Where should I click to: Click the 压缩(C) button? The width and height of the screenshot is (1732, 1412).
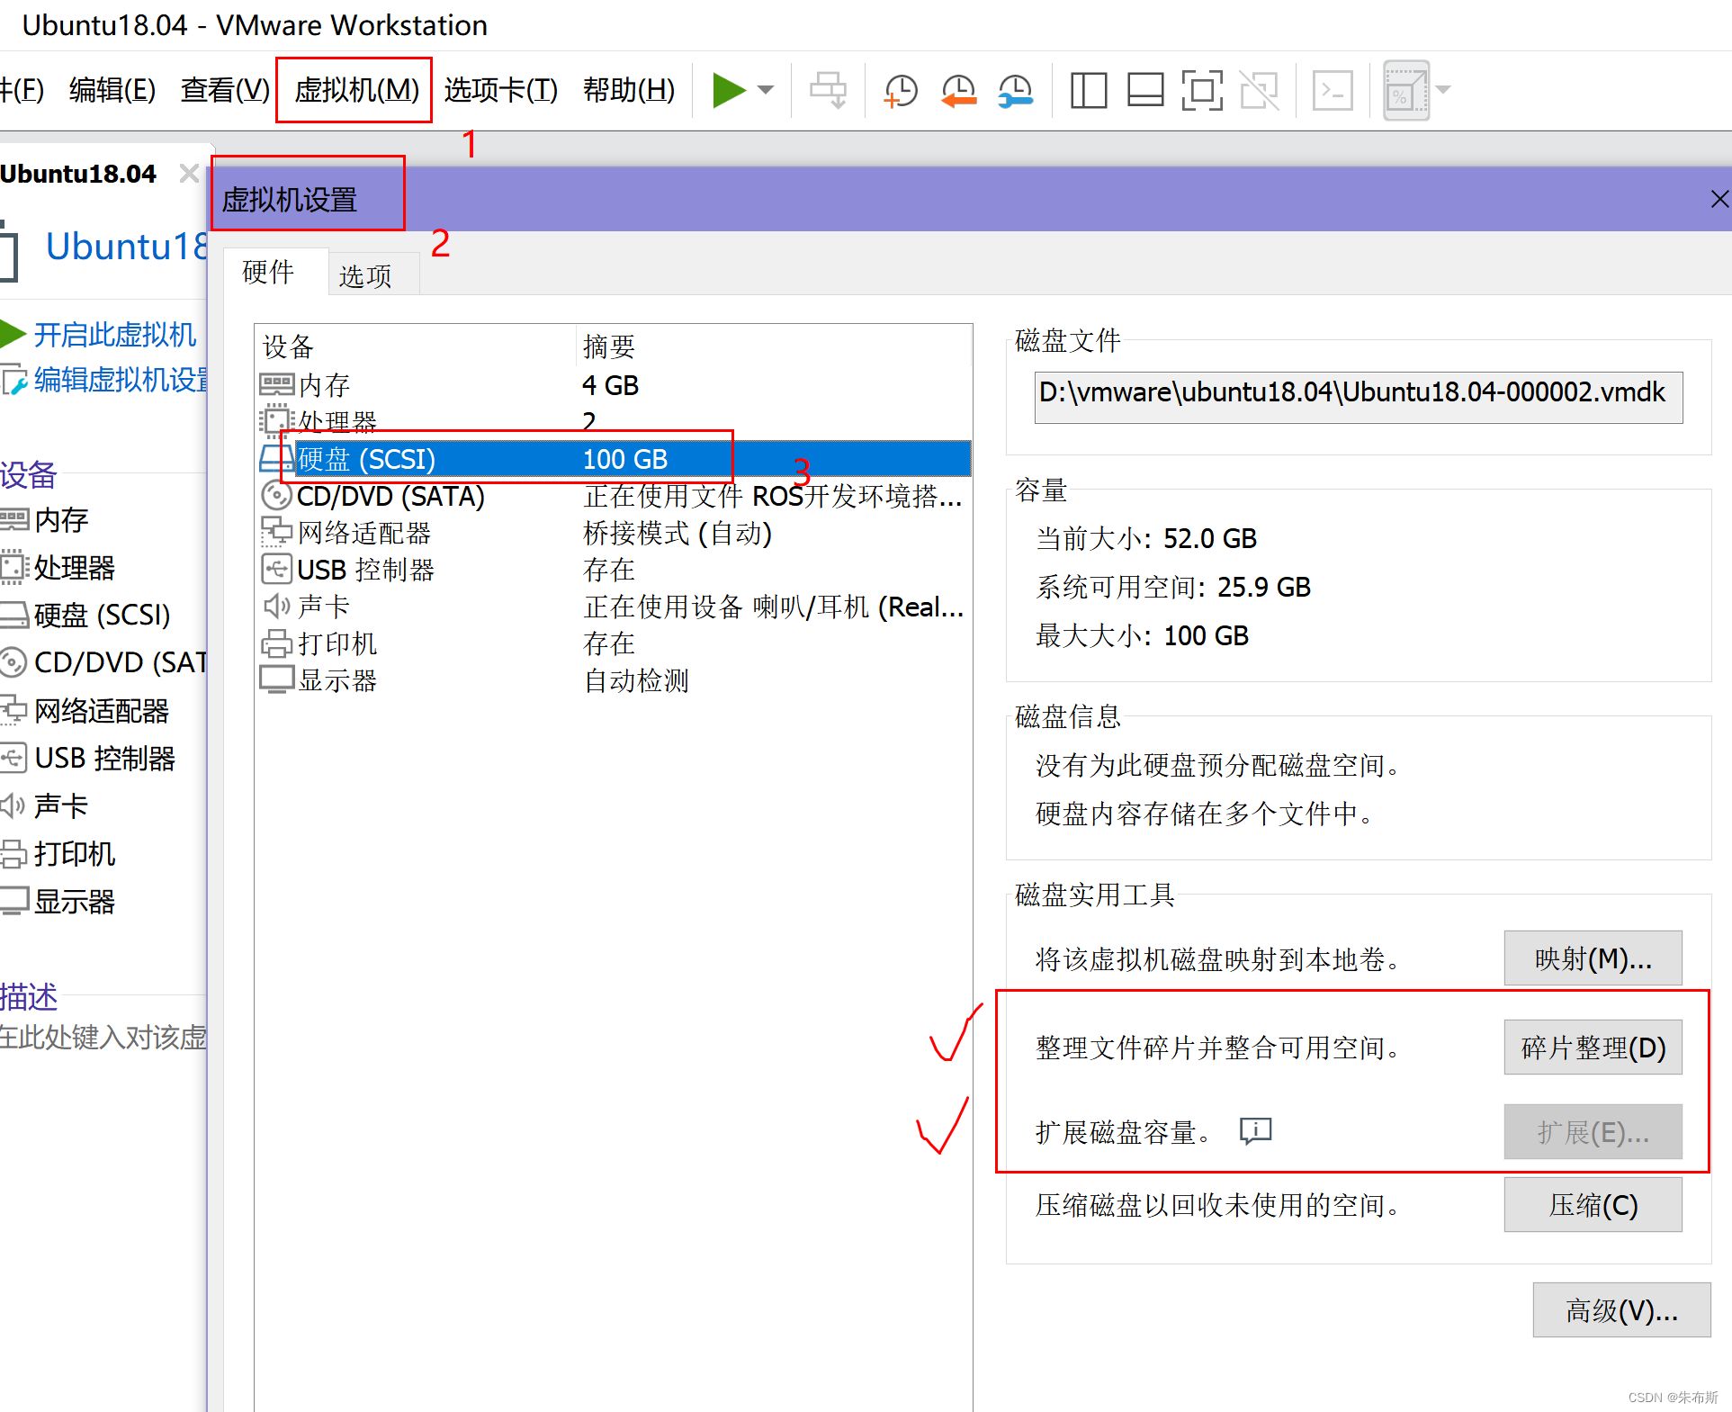point(1593,1205)
